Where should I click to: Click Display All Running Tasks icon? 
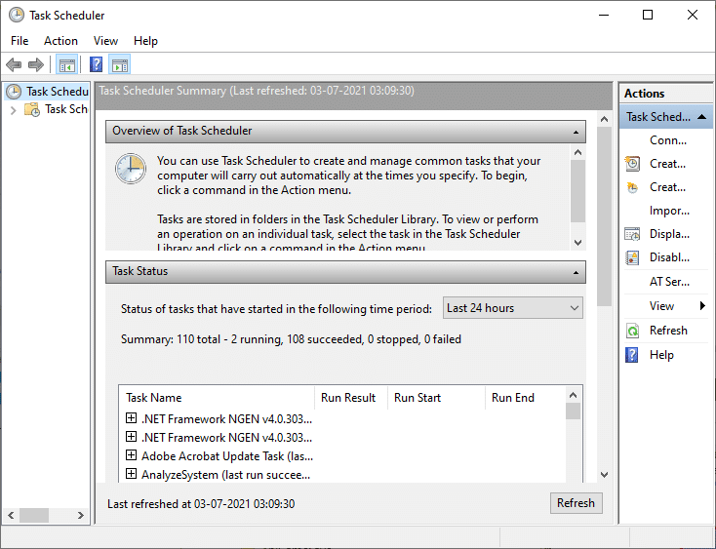point(632,234)
